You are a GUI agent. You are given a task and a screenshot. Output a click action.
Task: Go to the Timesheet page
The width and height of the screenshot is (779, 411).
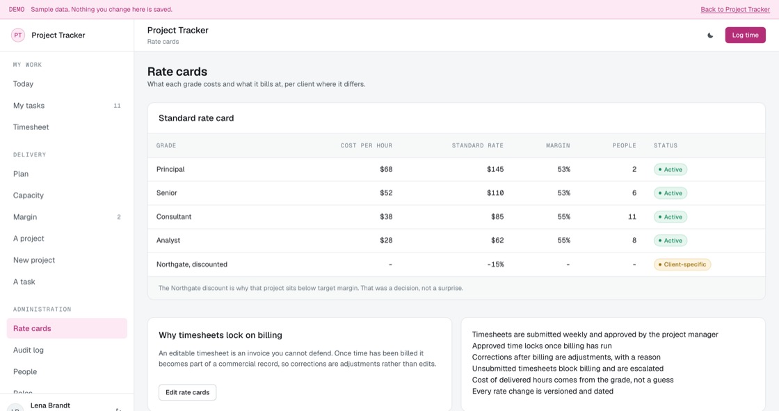(67, 127)
